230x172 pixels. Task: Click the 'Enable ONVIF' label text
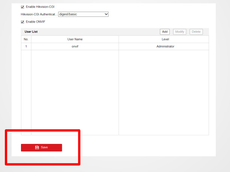pos(35,22)
